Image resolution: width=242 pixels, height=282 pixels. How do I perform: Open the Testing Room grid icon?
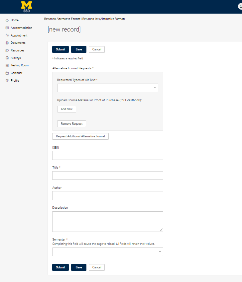(6, 65)
